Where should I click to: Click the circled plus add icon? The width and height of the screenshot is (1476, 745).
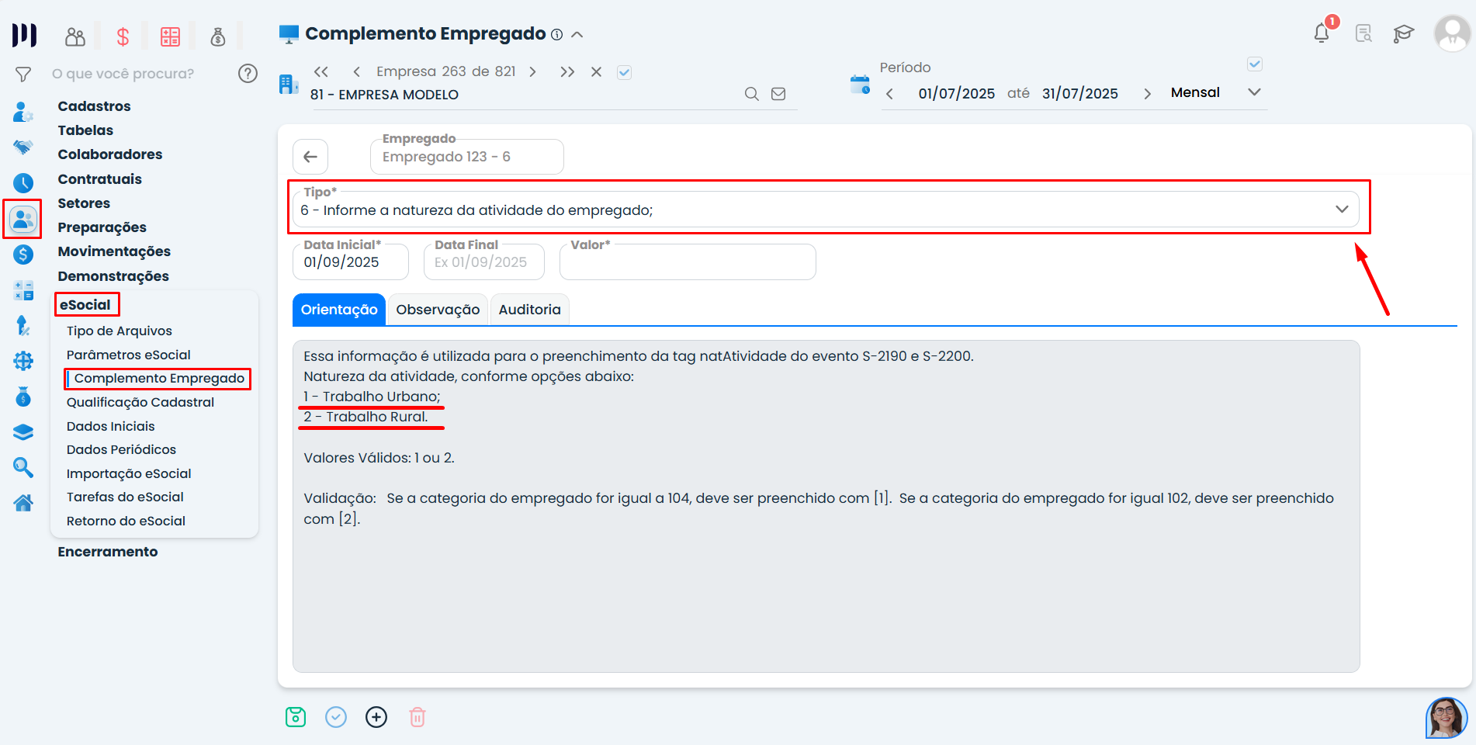tap(376, 717)
